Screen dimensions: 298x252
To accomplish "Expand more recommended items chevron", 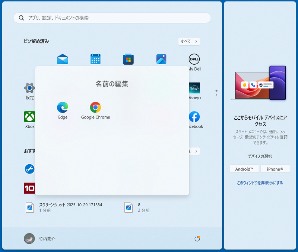I will click(196, 151).
